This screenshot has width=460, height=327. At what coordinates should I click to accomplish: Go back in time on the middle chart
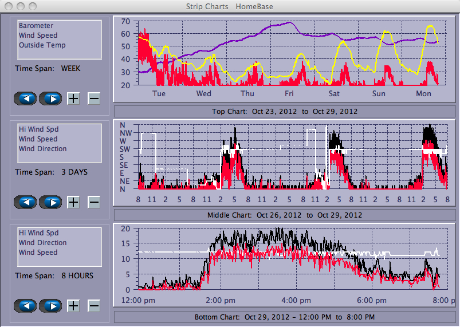point(26,202)
